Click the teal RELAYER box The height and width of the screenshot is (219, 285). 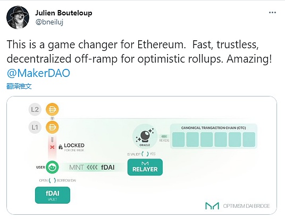145,167
